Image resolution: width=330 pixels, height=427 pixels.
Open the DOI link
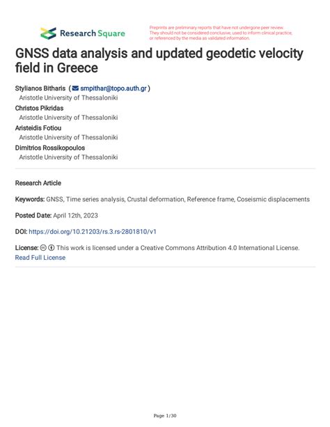pos(93,232)
